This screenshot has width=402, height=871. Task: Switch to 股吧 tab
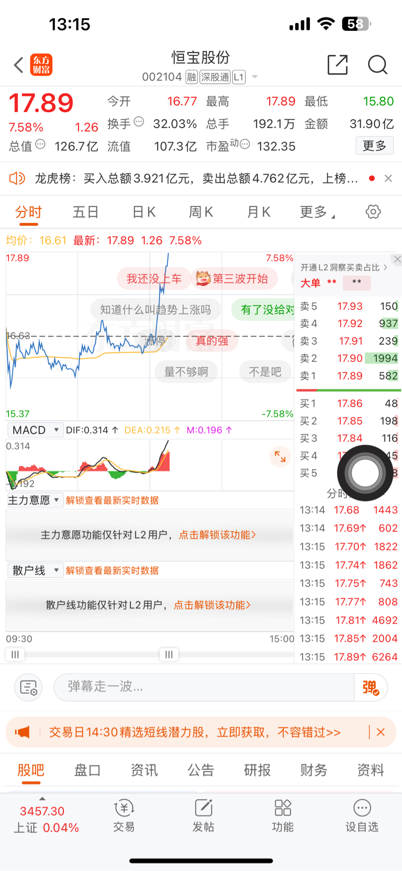point(31,770)
